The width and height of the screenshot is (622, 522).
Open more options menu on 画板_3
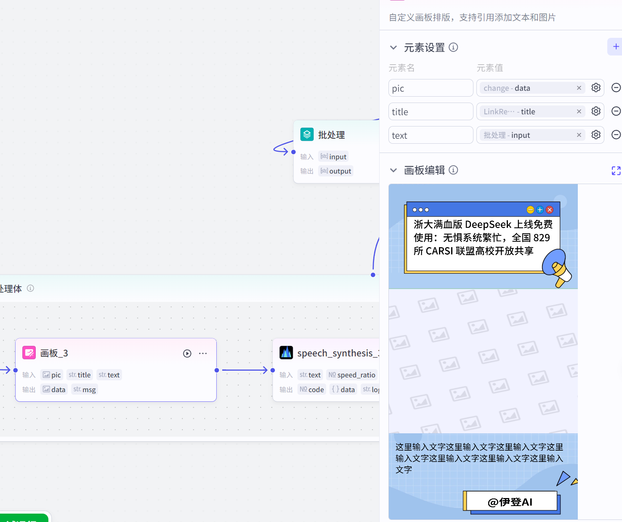203,353
